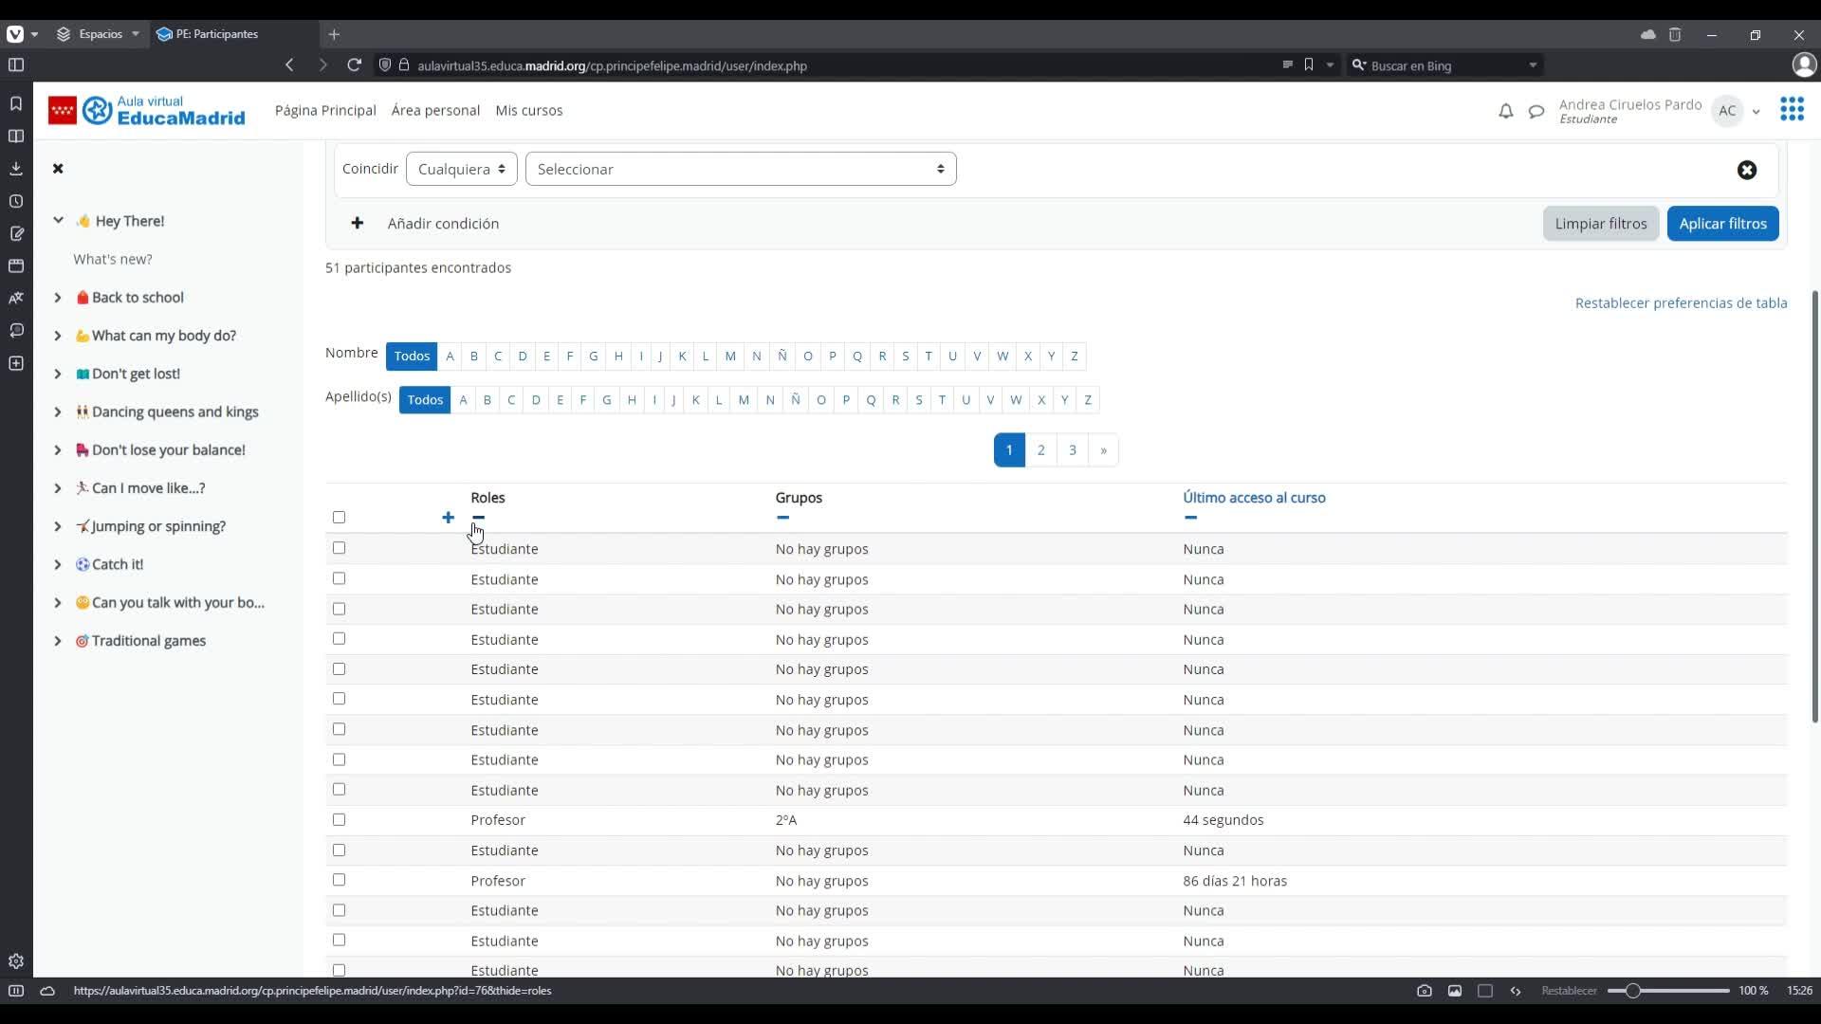Click the plus icon to show hidden column
The width and height of the screenshot is (1821, 1024).
pos(448,518)
